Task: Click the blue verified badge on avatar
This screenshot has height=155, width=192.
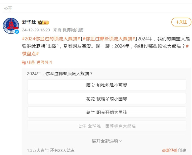Action: pos(17,32)
